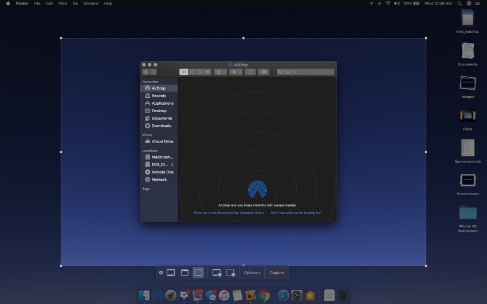Open the Help menu
Screen dimensions: 487x304
pos(108,3)
